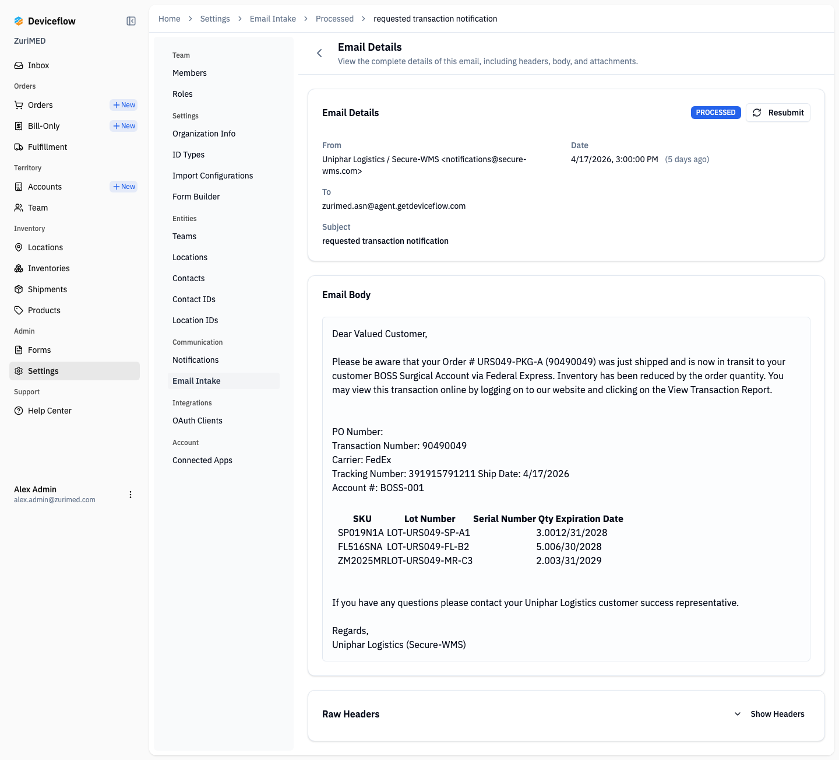Select Email Intake in settings menu
The height and width of the screenshot is (760, 839).
[x=224, y=381]
